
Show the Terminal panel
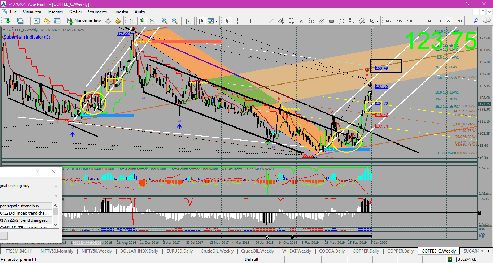[x=57, y=21]
